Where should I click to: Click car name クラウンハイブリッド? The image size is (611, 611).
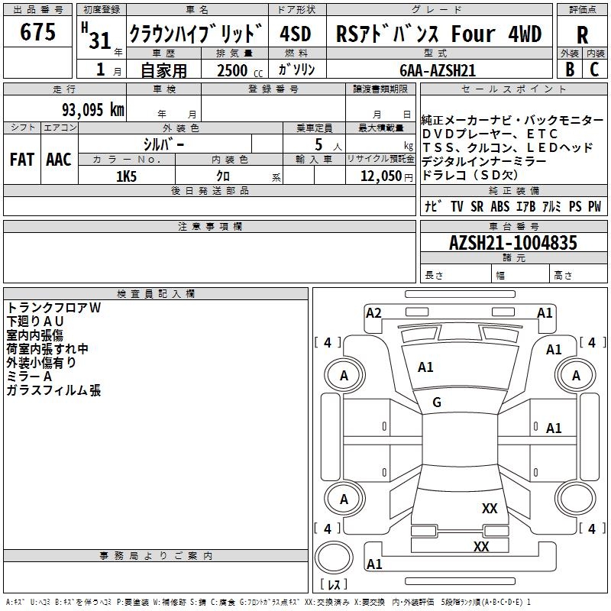pyautogui.click(x=196, y=33)
